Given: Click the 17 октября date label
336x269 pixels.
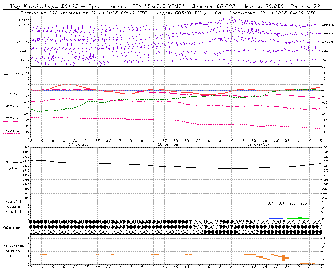Looking at the screenshot, I should (x=80, y=144).
